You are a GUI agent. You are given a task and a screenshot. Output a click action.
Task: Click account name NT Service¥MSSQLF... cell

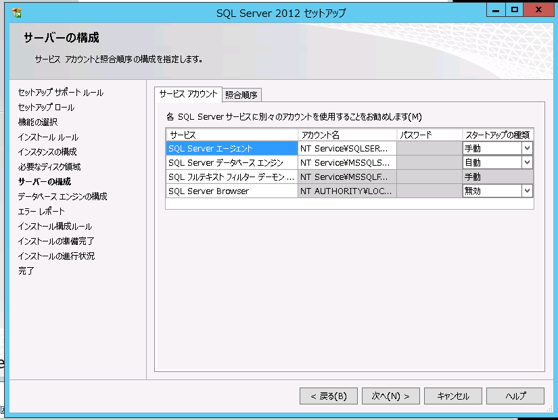coord(348,177)
